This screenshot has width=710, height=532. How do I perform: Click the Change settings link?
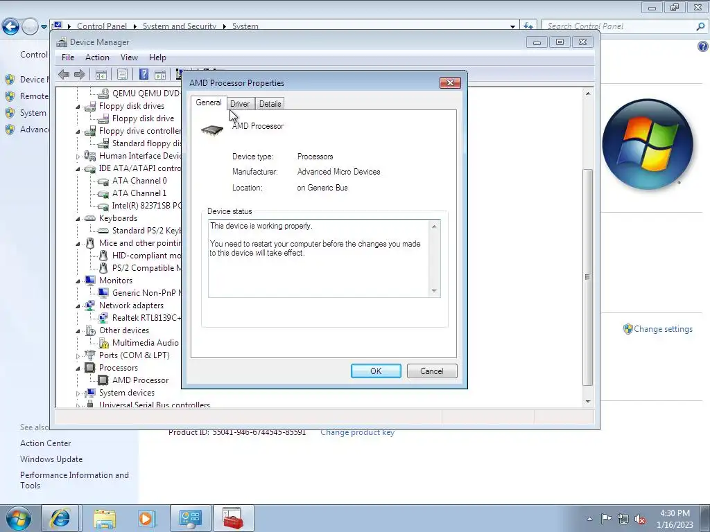(x=663, y=329)
